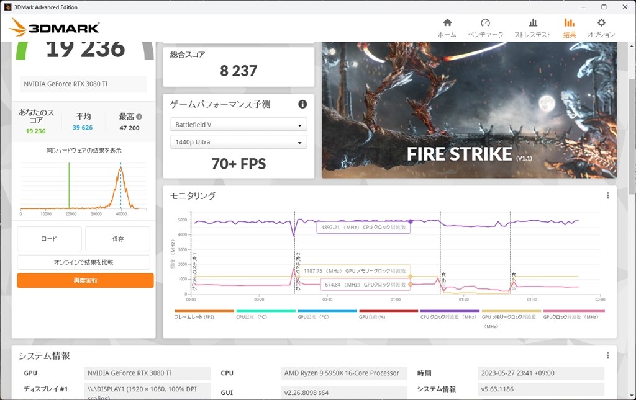
Task: Expand the 1440p Ultra resolution dropdown
Action: click(x=238, y=142)
